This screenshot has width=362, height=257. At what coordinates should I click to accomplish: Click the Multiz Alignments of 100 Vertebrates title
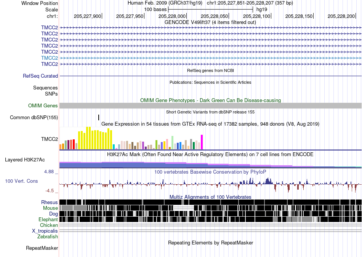click(x=210, y=197)
